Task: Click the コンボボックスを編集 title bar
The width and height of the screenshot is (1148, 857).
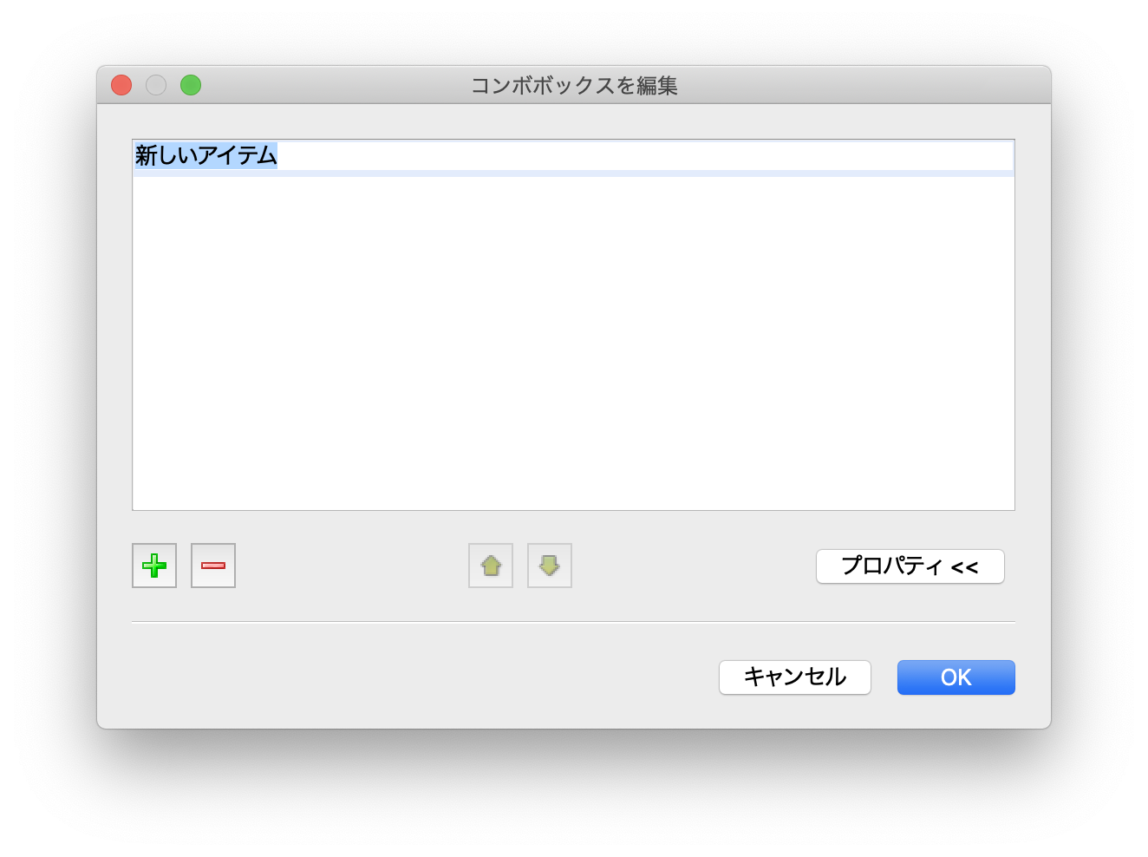Action: point(574,86)
